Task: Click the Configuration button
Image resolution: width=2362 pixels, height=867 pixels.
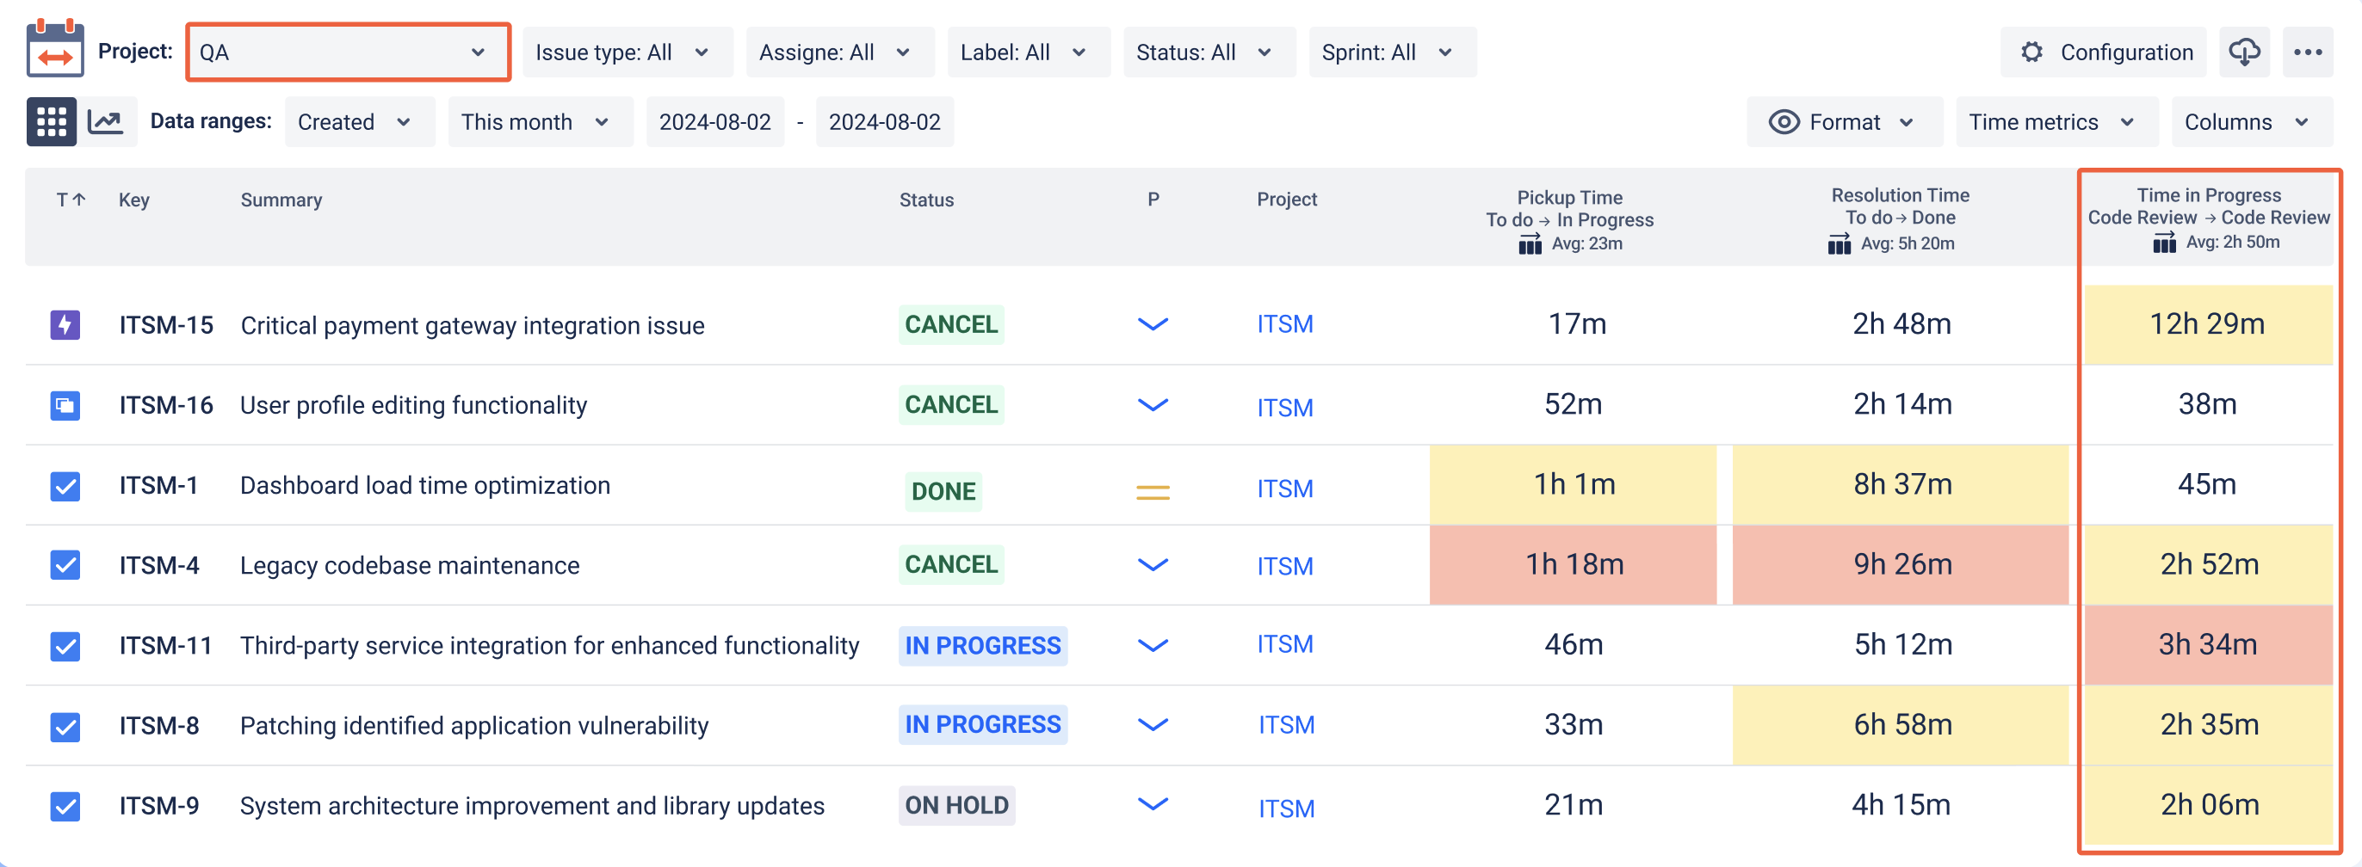Action: tap(2104, 52)
